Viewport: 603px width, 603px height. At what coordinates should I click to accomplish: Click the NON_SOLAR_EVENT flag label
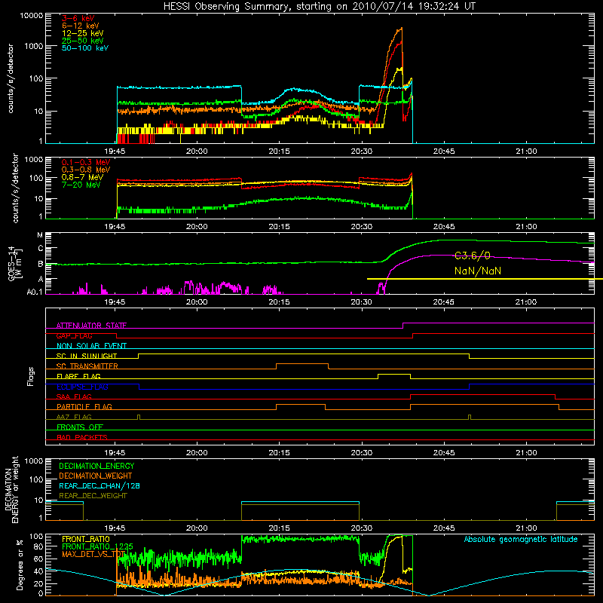coord(91,346)
